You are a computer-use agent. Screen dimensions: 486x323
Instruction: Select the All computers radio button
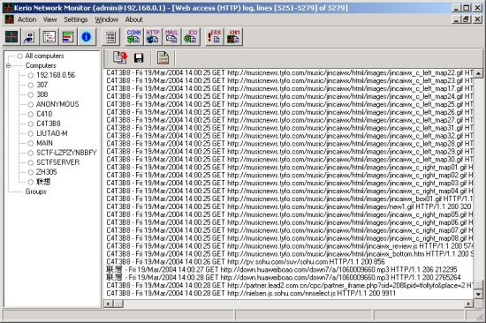pos(19,56)
